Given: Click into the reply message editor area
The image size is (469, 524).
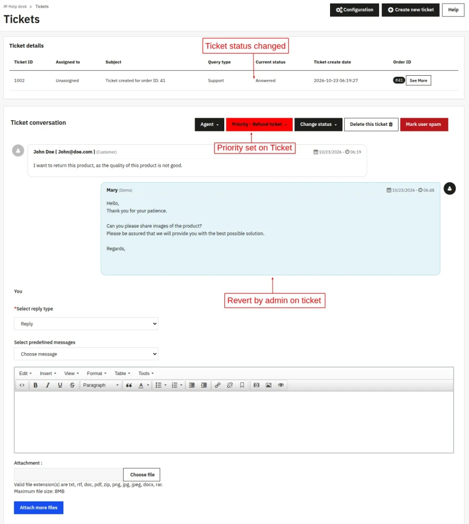Looking at the screenshot, I should (x=234, y=422).
